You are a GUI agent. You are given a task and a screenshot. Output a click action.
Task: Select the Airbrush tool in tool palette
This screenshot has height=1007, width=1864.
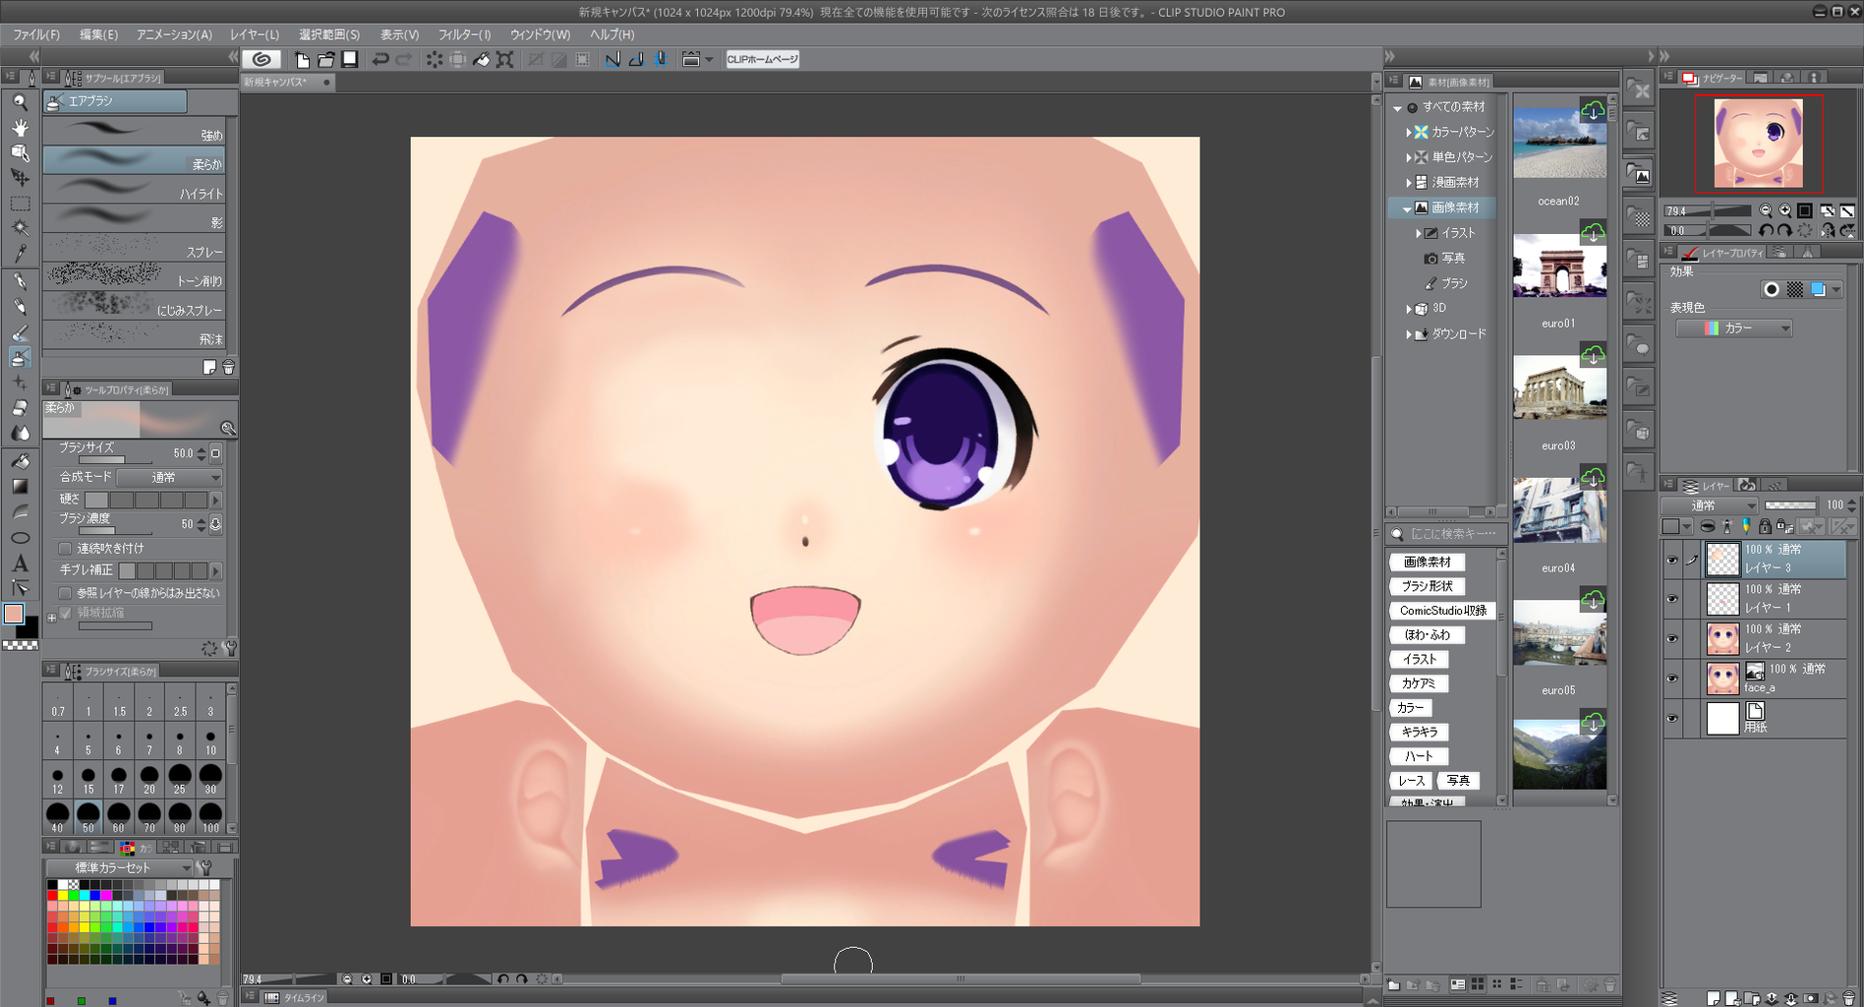pyautogui.click(x=20, y=357)
